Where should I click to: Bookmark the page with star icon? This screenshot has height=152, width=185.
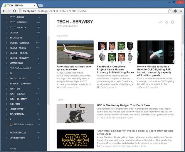[x=169, y=11]
